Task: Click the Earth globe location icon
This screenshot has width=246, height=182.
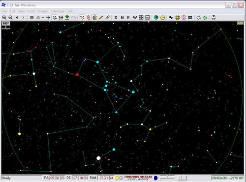Action: tap(156, 18)
